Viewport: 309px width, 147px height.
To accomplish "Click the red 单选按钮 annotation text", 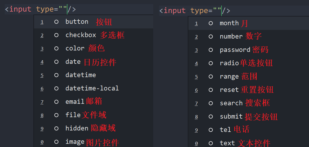I will coord(256,63).
